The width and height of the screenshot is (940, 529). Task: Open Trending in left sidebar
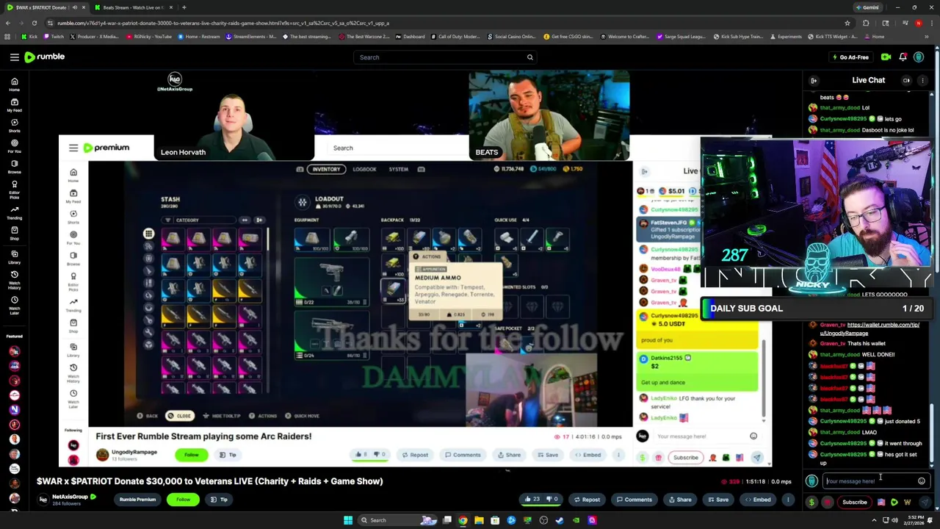[14, 212]
